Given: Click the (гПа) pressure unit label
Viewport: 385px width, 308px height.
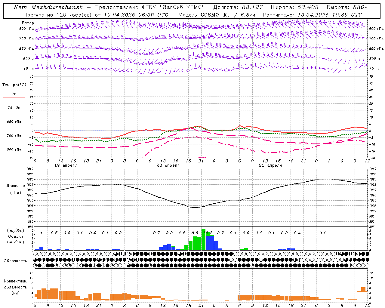Looking at the screenshot, I should pos(16,193).
